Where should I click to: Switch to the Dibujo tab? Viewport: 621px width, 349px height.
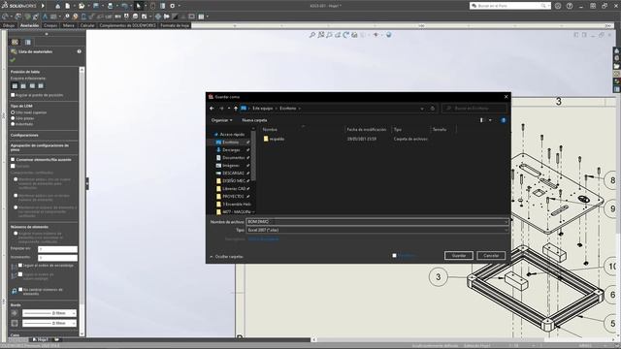(x=9, y=25)
